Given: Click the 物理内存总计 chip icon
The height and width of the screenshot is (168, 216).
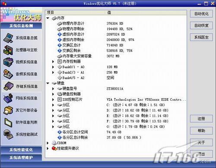Looking at the screenshot, I should coord(60,24).
